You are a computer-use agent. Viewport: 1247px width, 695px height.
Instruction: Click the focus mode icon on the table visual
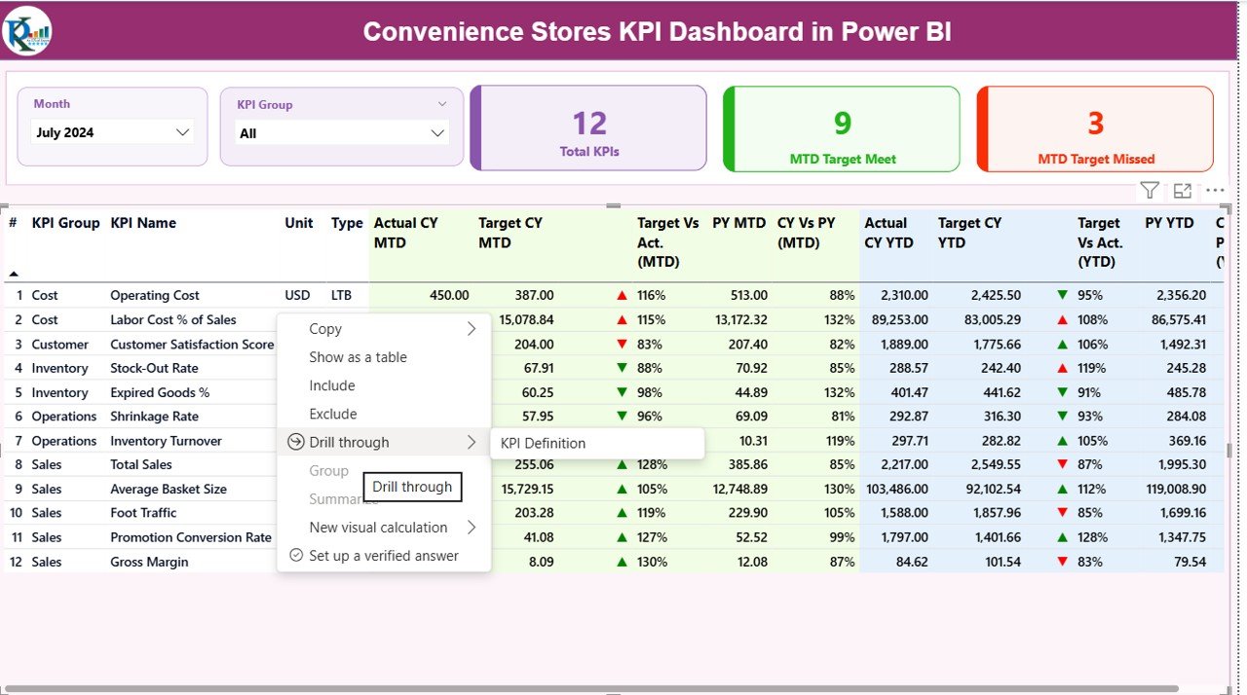click(1183, 190)
